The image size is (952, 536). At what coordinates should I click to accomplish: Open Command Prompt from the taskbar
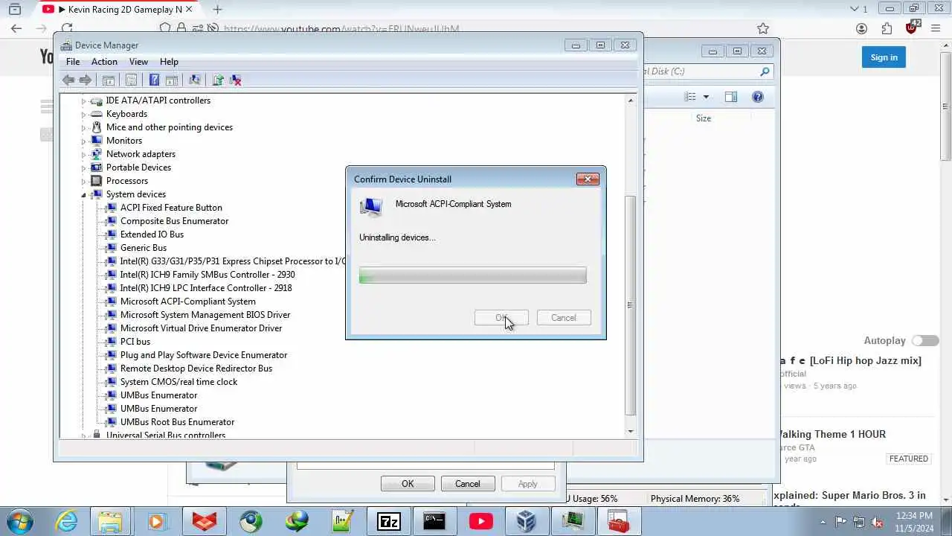pyautogui.click(x=434, y=521)
